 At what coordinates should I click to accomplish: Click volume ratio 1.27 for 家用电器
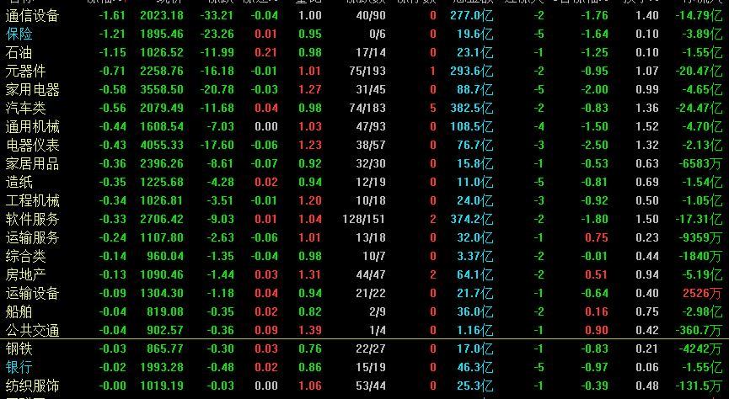[x=310, y=89]
